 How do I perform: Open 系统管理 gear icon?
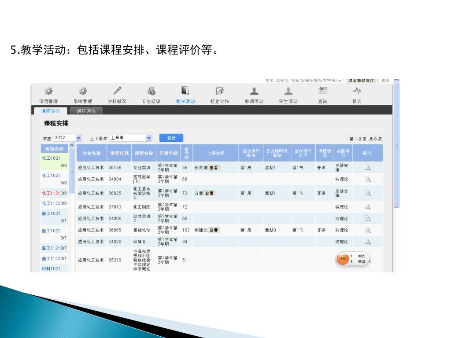click(x=82, y=91)
